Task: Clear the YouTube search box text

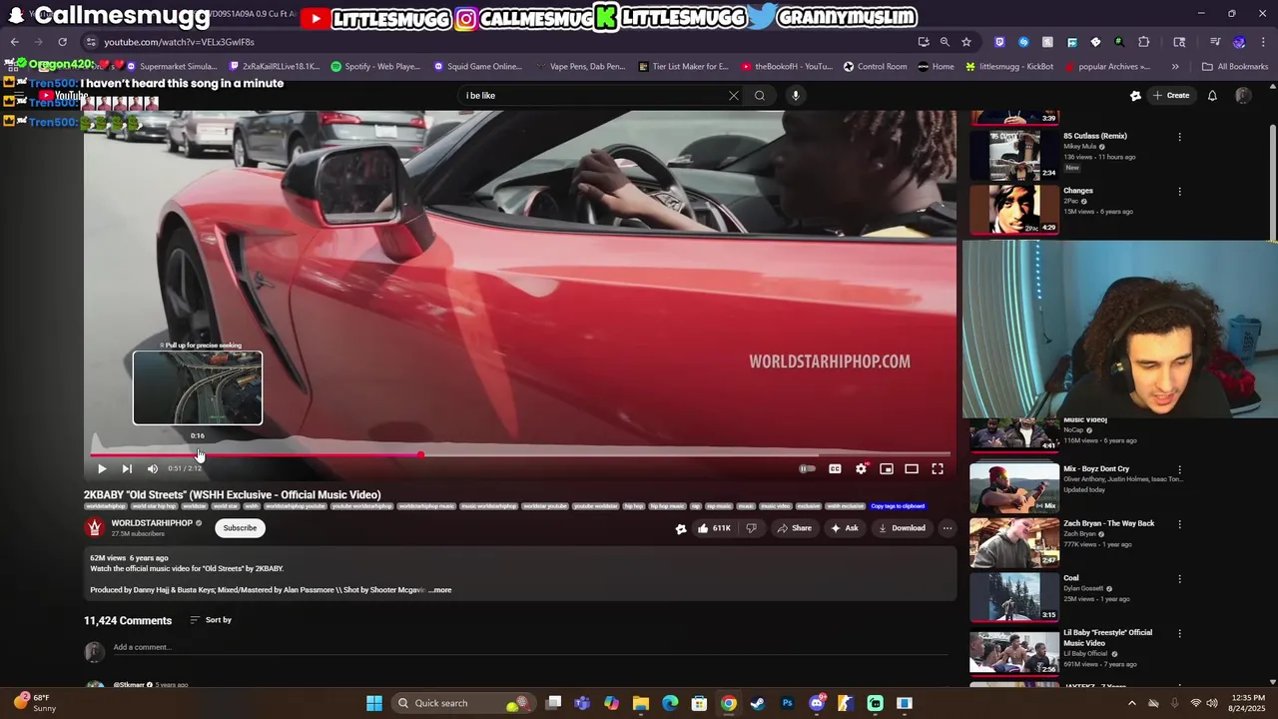Action: pos(734,96)
